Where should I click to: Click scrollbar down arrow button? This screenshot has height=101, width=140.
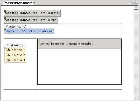pyautogui.click(x=136, y=98)
